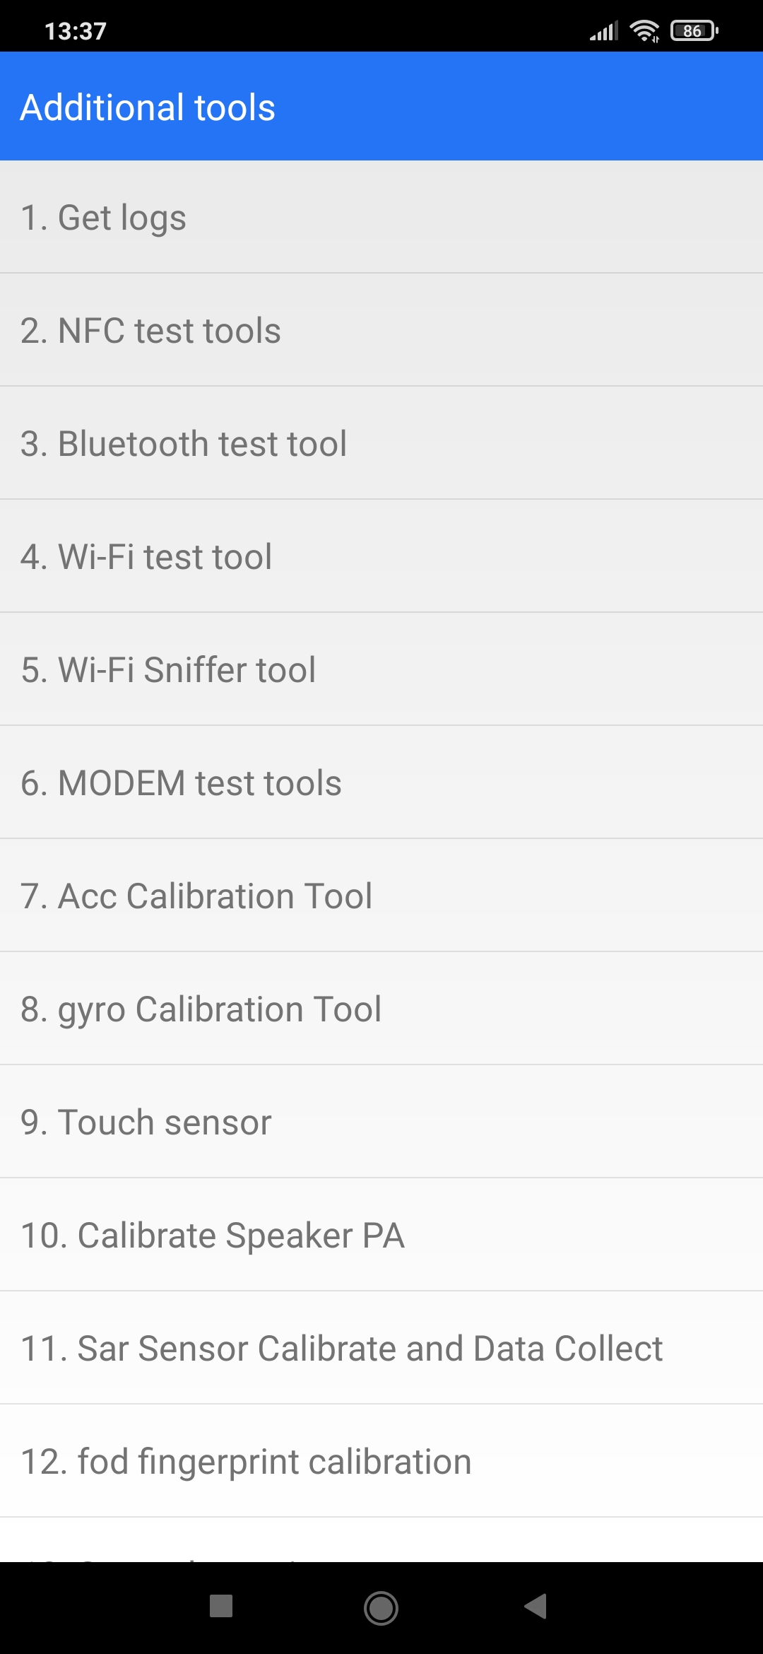The height and width of the screenshot is (1654, 763).
Task: Open Bluetooth test tool
Action: (381, 443)
